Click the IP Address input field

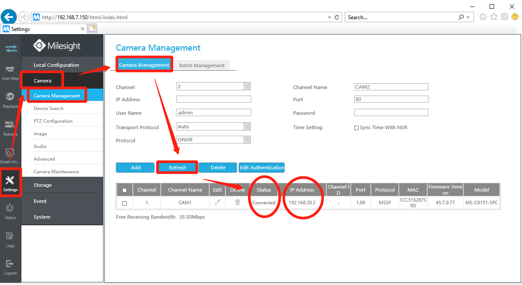click(214, 99)
